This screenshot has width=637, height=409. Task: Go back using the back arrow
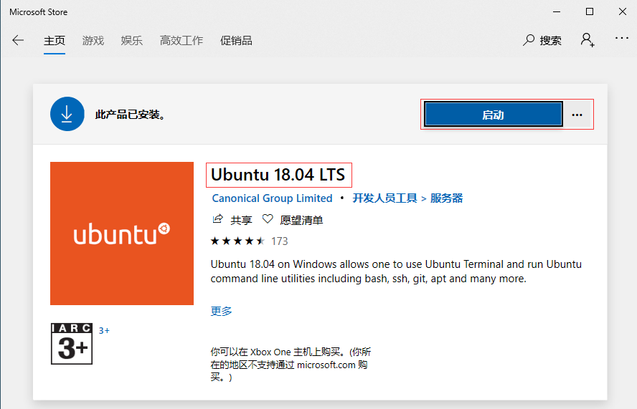click(18, 40)
